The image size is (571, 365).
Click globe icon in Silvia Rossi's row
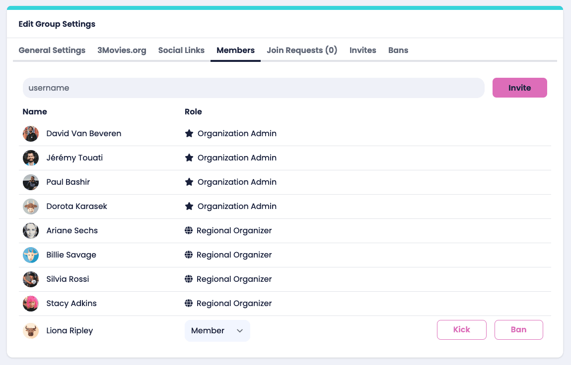pos(189,279)
